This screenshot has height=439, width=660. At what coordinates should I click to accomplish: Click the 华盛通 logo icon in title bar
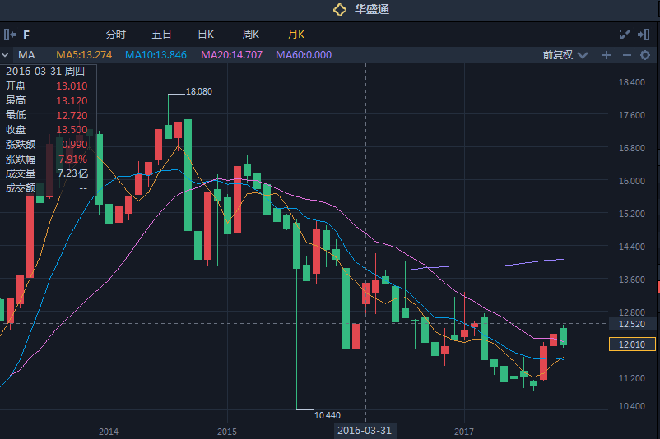click(339, 10)
